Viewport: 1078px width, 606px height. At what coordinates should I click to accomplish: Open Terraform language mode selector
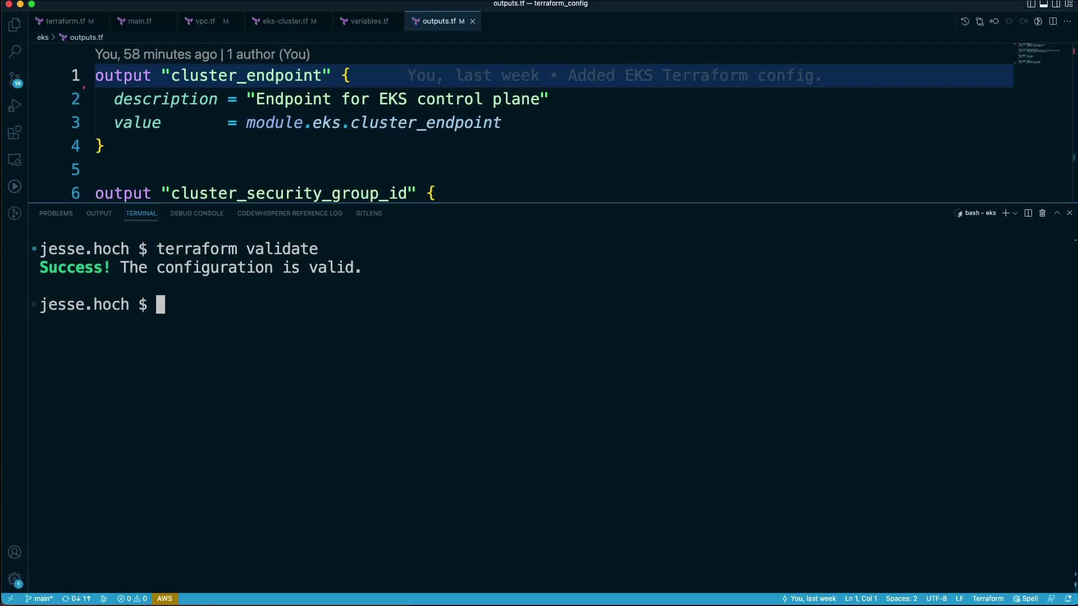[988, 599]
